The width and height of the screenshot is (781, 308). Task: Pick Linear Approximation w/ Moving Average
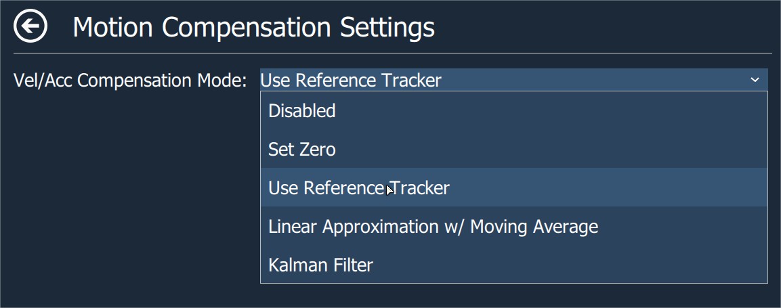pos(433,226)
